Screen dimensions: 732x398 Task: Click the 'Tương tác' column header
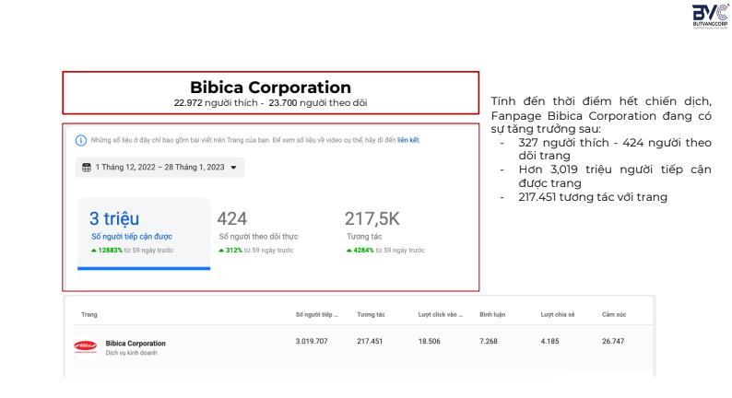pyautogui.click(x=372, y=314)
